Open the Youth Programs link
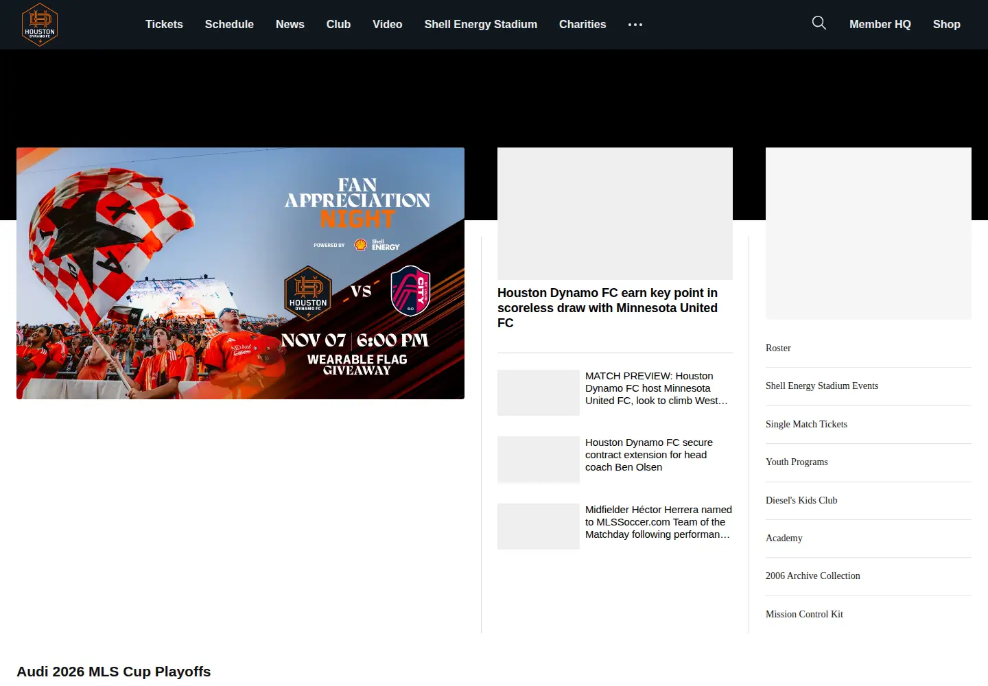The width and height of the screenshot is (988, 686). [x=797, y=462]
